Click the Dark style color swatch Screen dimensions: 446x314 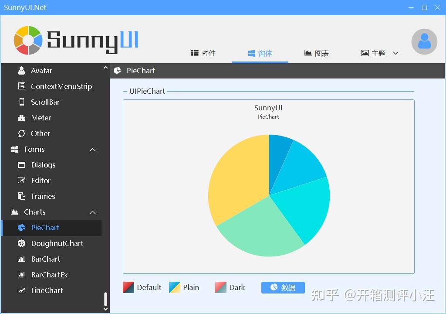(x=221, y=287)
